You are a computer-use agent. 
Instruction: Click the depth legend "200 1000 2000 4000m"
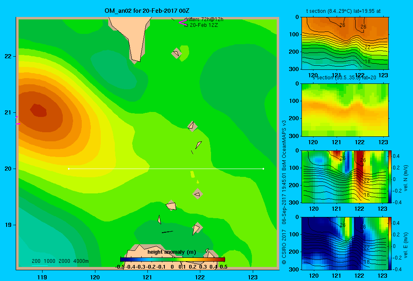(60, 261)
